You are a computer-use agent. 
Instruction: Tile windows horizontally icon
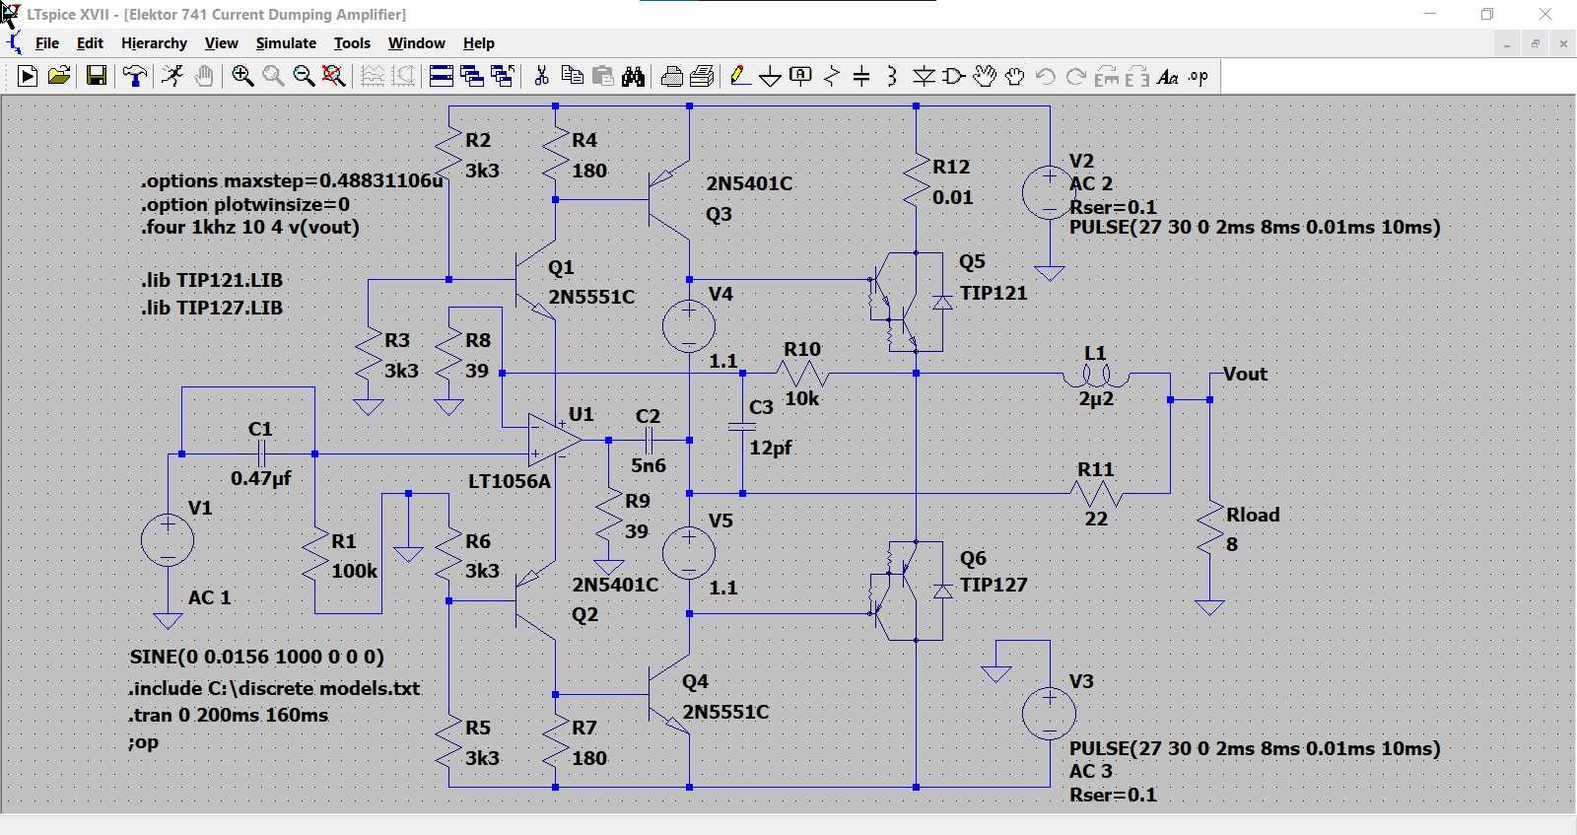[x=442, y=76]
